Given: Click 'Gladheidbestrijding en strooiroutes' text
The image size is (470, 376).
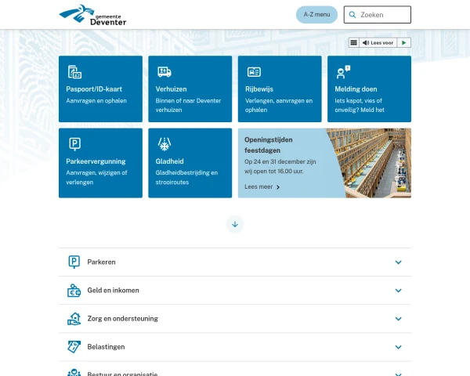Looking at the screenshot, I should 186,177.
